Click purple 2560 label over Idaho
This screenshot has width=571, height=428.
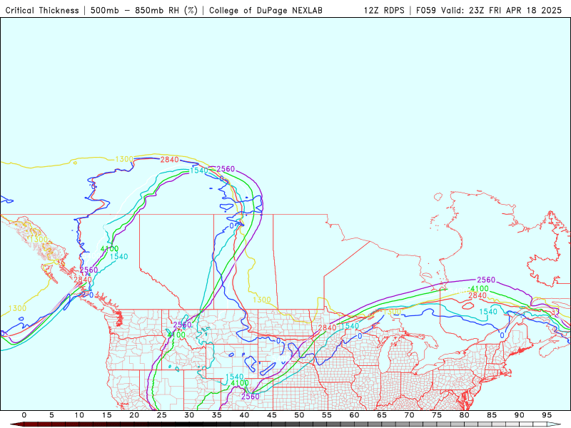[182, 325]
